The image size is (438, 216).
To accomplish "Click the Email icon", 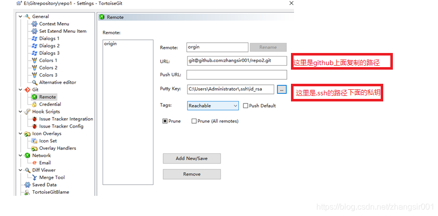I will pos(34,163).
